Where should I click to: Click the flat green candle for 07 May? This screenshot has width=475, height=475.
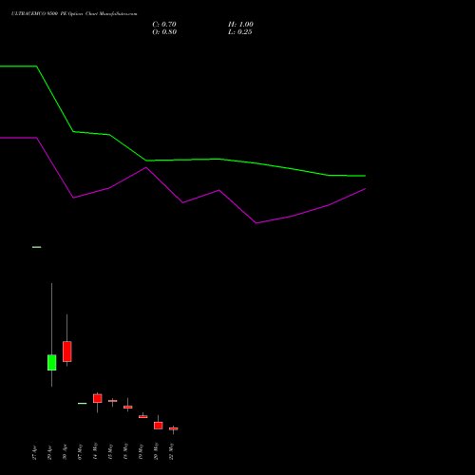point(83,403)
